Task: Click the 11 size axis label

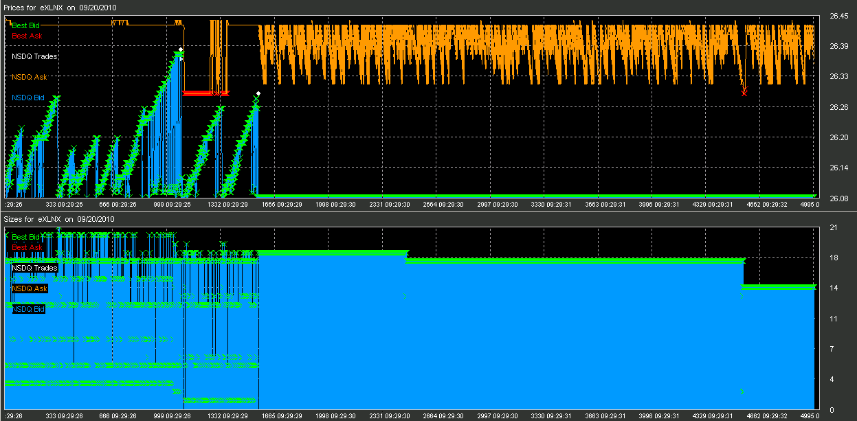Action: click(834, 319)
